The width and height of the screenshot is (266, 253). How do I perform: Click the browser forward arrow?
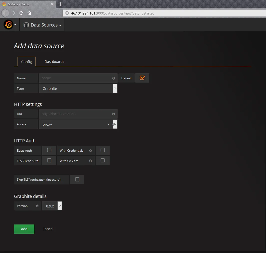[x=13, y=13]
